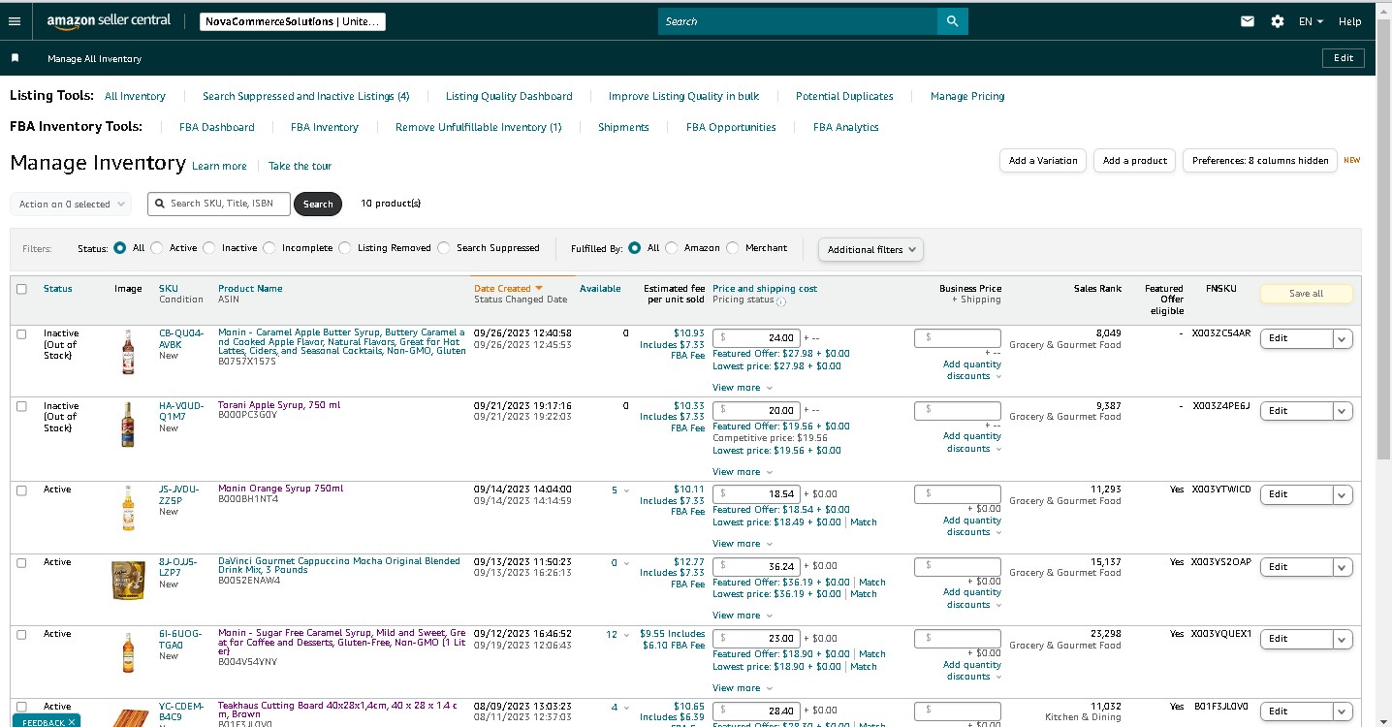Select the Inactive status filter
The height and width of the screenshot is (727, 1392).
[x=208, y=248]
